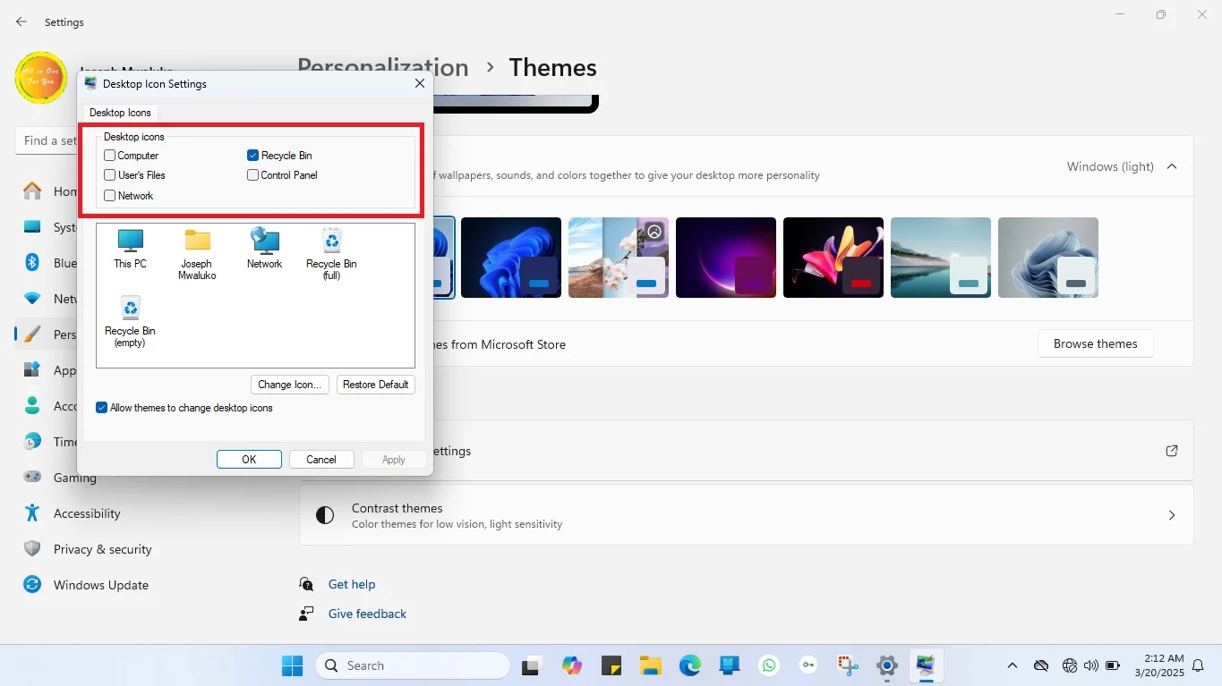Toggle Allow themes to change desktop icons

pos(102,408)
